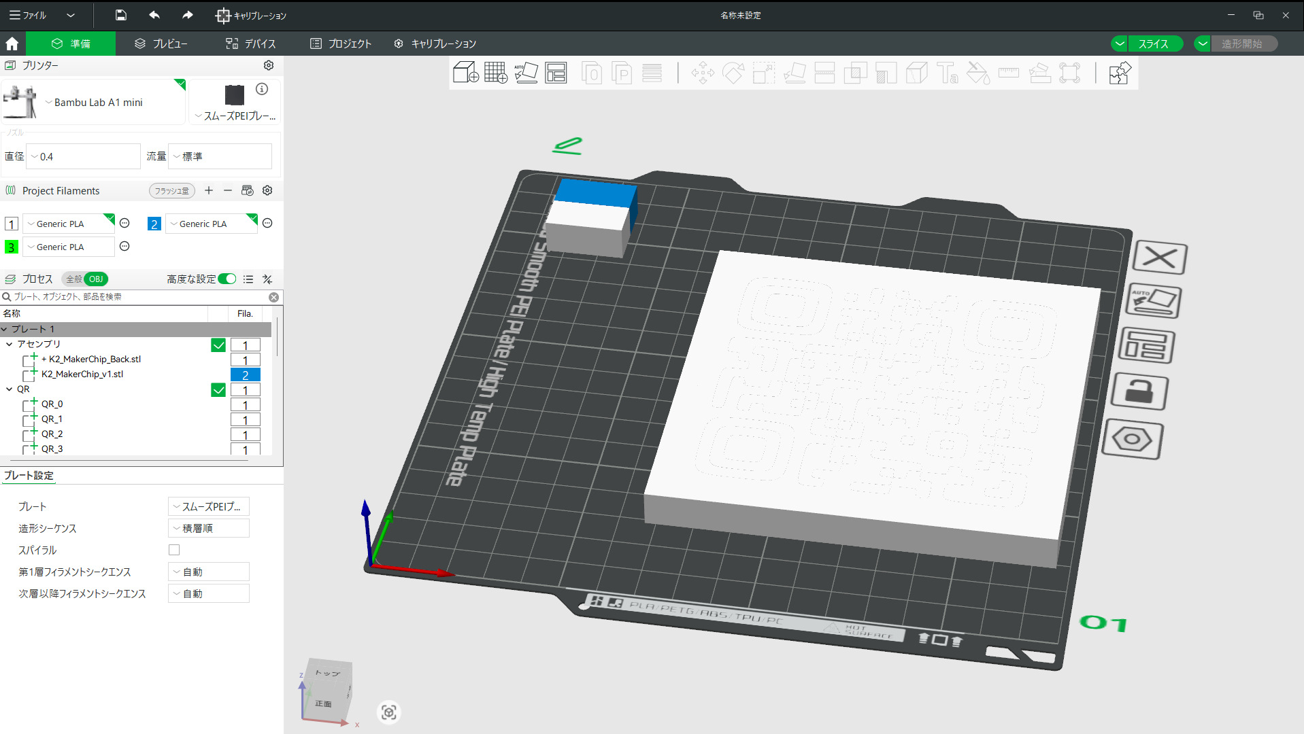Open printer settings gear icon
This screenshot has height=734, width=1304.
[x=269, y=65]
